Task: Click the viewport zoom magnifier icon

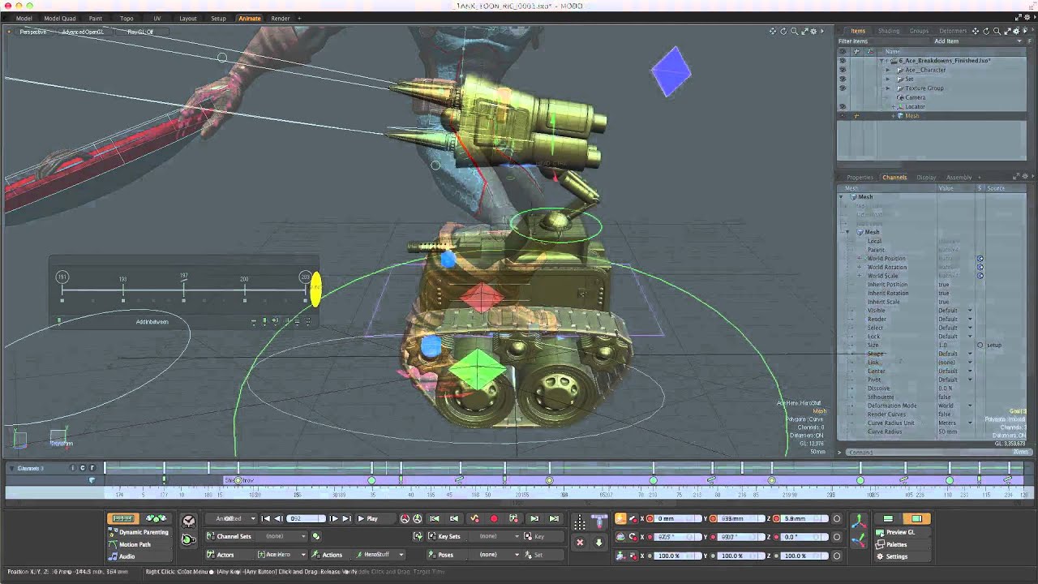Action: click(x=793, y=32)
